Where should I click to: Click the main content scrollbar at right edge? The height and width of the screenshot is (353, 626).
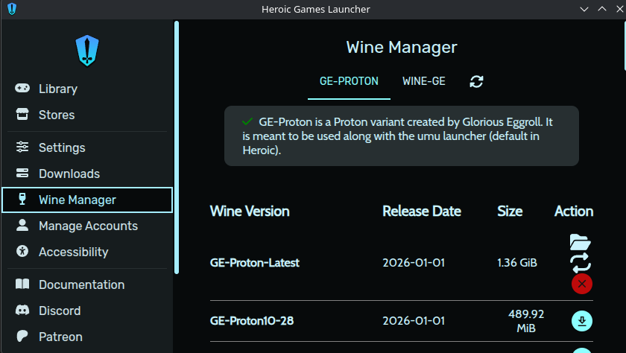coord(624,45)
